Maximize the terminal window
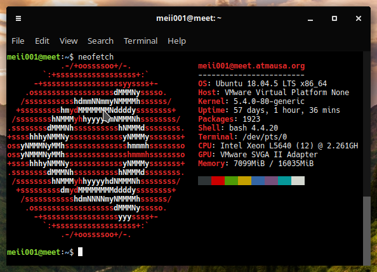The width and height of the screenshot is (377, 272). 334,18
